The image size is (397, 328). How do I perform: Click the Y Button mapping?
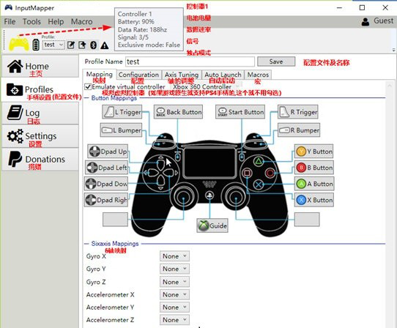tap(314, 152)
